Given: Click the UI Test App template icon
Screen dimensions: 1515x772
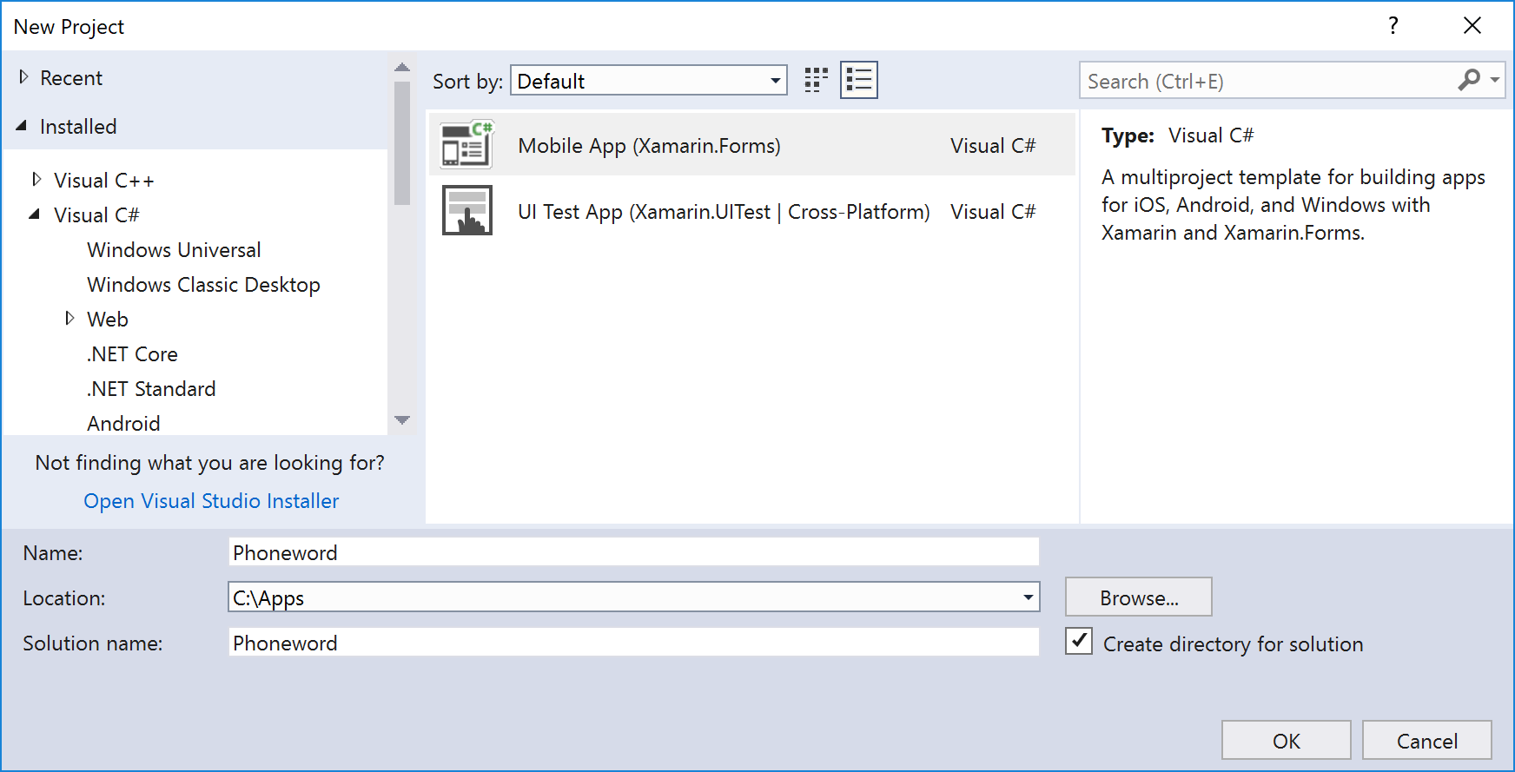Looking at the screenshot, I should point(467,210).
